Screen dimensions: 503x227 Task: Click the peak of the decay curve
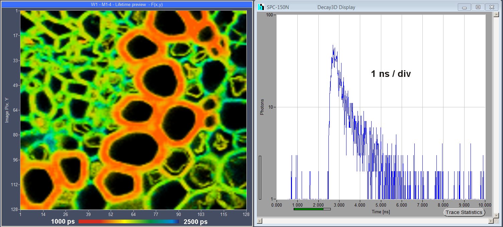pos(333,45)
